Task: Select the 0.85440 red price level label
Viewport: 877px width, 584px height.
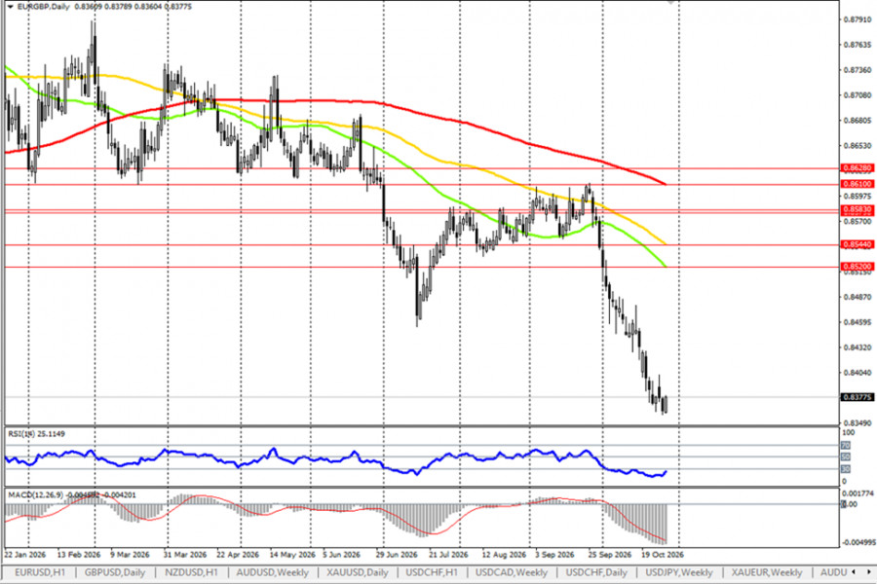Action: click(857, 244)
